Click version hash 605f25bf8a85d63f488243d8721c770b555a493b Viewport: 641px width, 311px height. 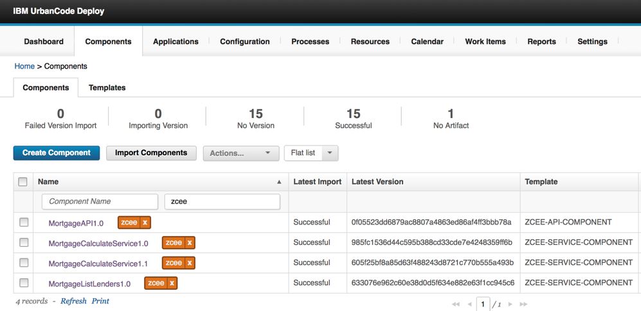pyautogui.click(x=433, y=262)
